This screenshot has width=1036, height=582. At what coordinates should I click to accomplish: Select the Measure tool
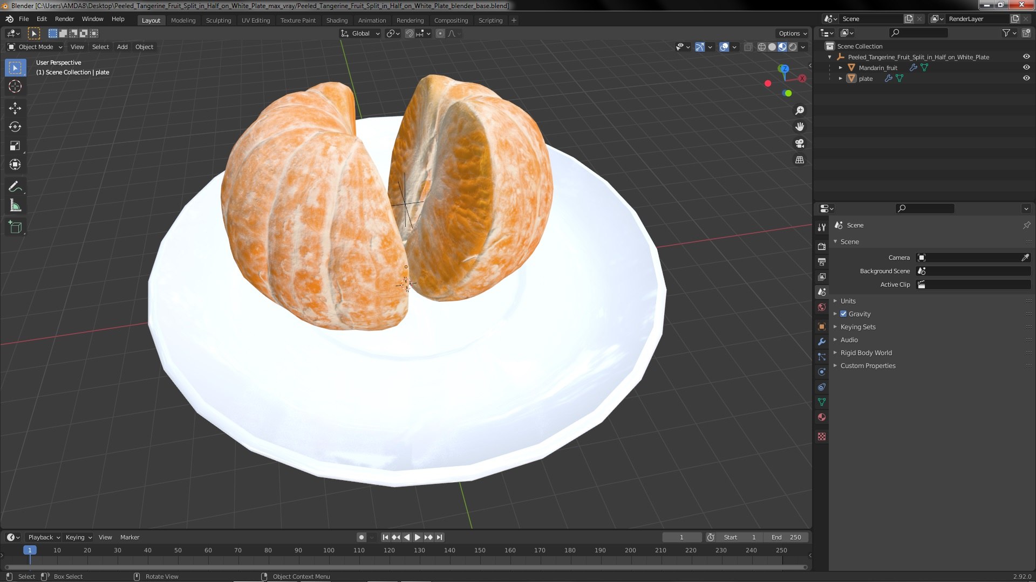[15, 206]
